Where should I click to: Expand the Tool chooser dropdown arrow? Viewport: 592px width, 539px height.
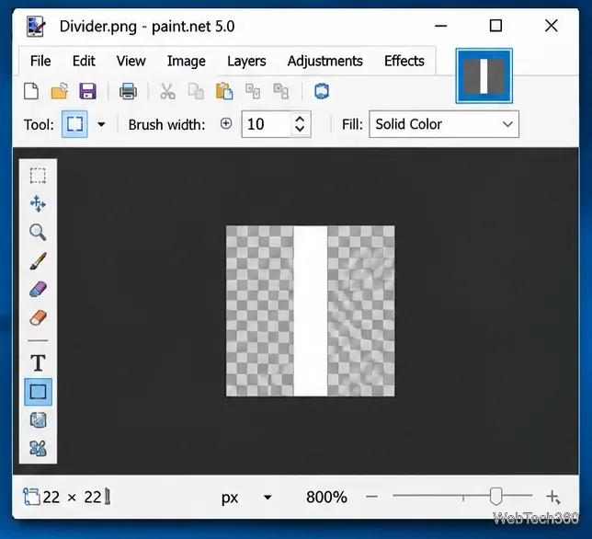[x=101, y=124]
